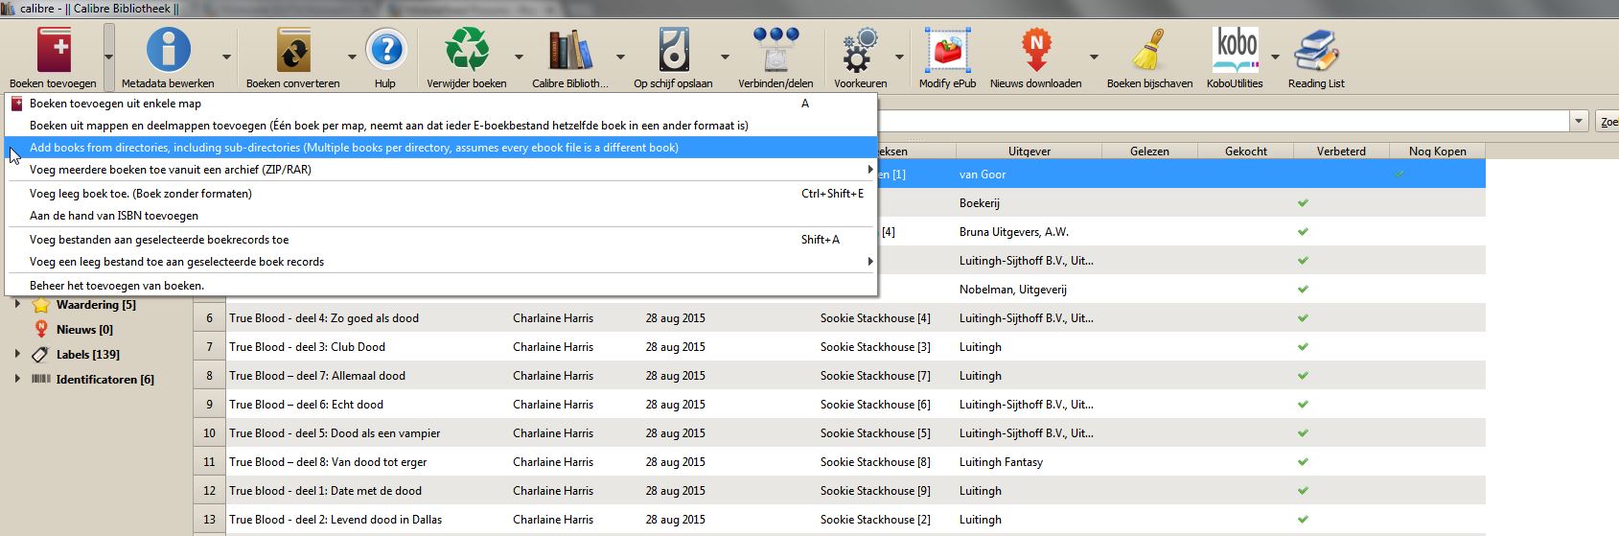Launch the Modify ePub tool
The image size is (1619, 536).
pos(947,50)
